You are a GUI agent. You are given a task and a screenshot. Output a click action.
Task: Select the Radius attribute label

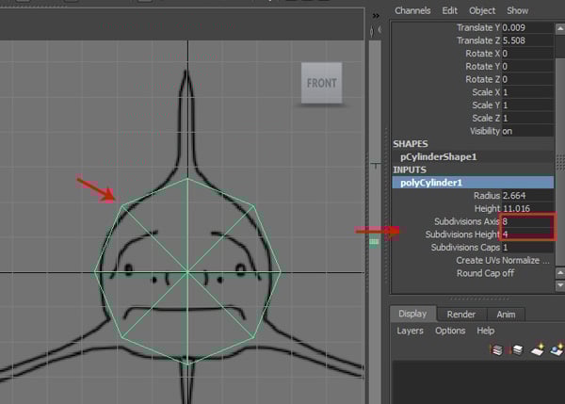[x=487, y=196]
